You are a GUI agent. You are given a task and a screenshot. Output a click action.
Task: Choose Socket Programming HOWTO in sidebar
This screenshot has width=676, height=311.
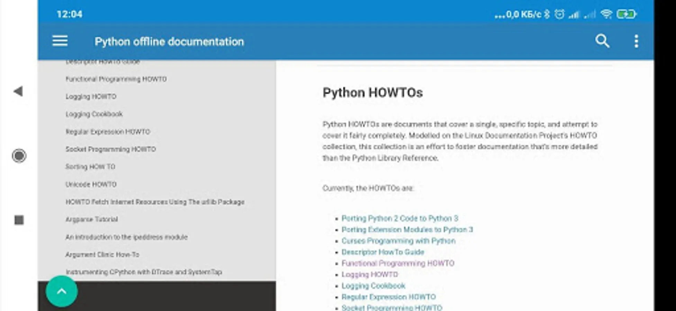click(x=111, y=149)
